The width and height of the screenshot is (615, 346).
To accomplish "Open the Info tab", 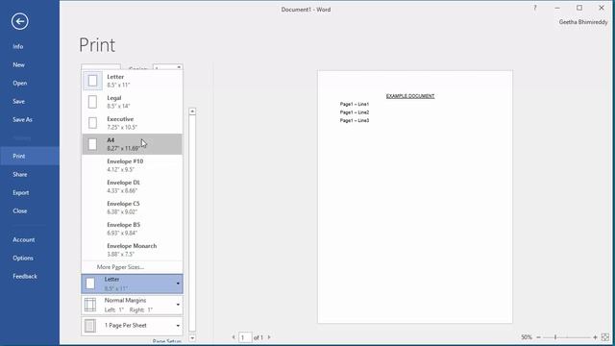I will tap(18, 46).
